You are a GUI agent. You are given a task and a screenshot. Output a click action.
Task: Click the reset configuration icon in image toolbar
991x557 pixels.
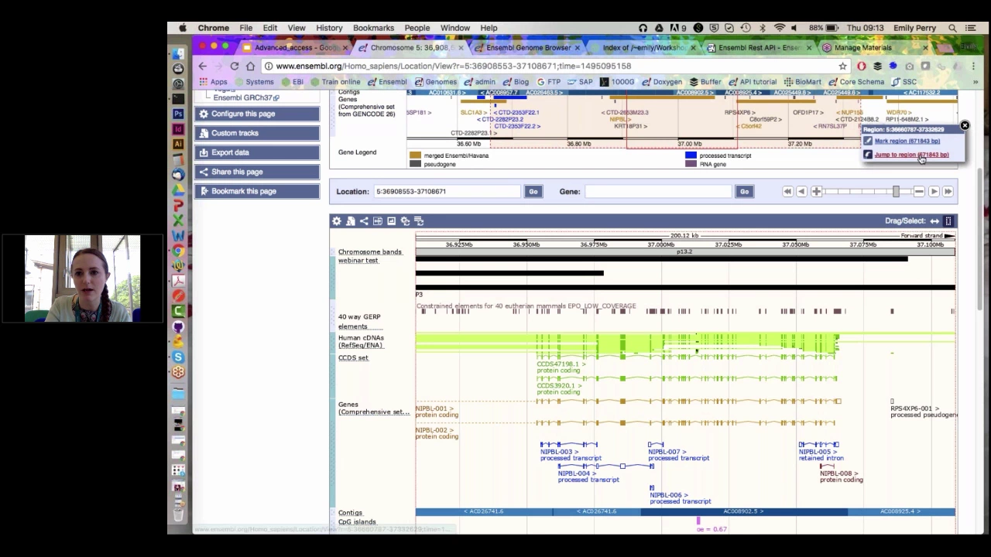[405, 221]
